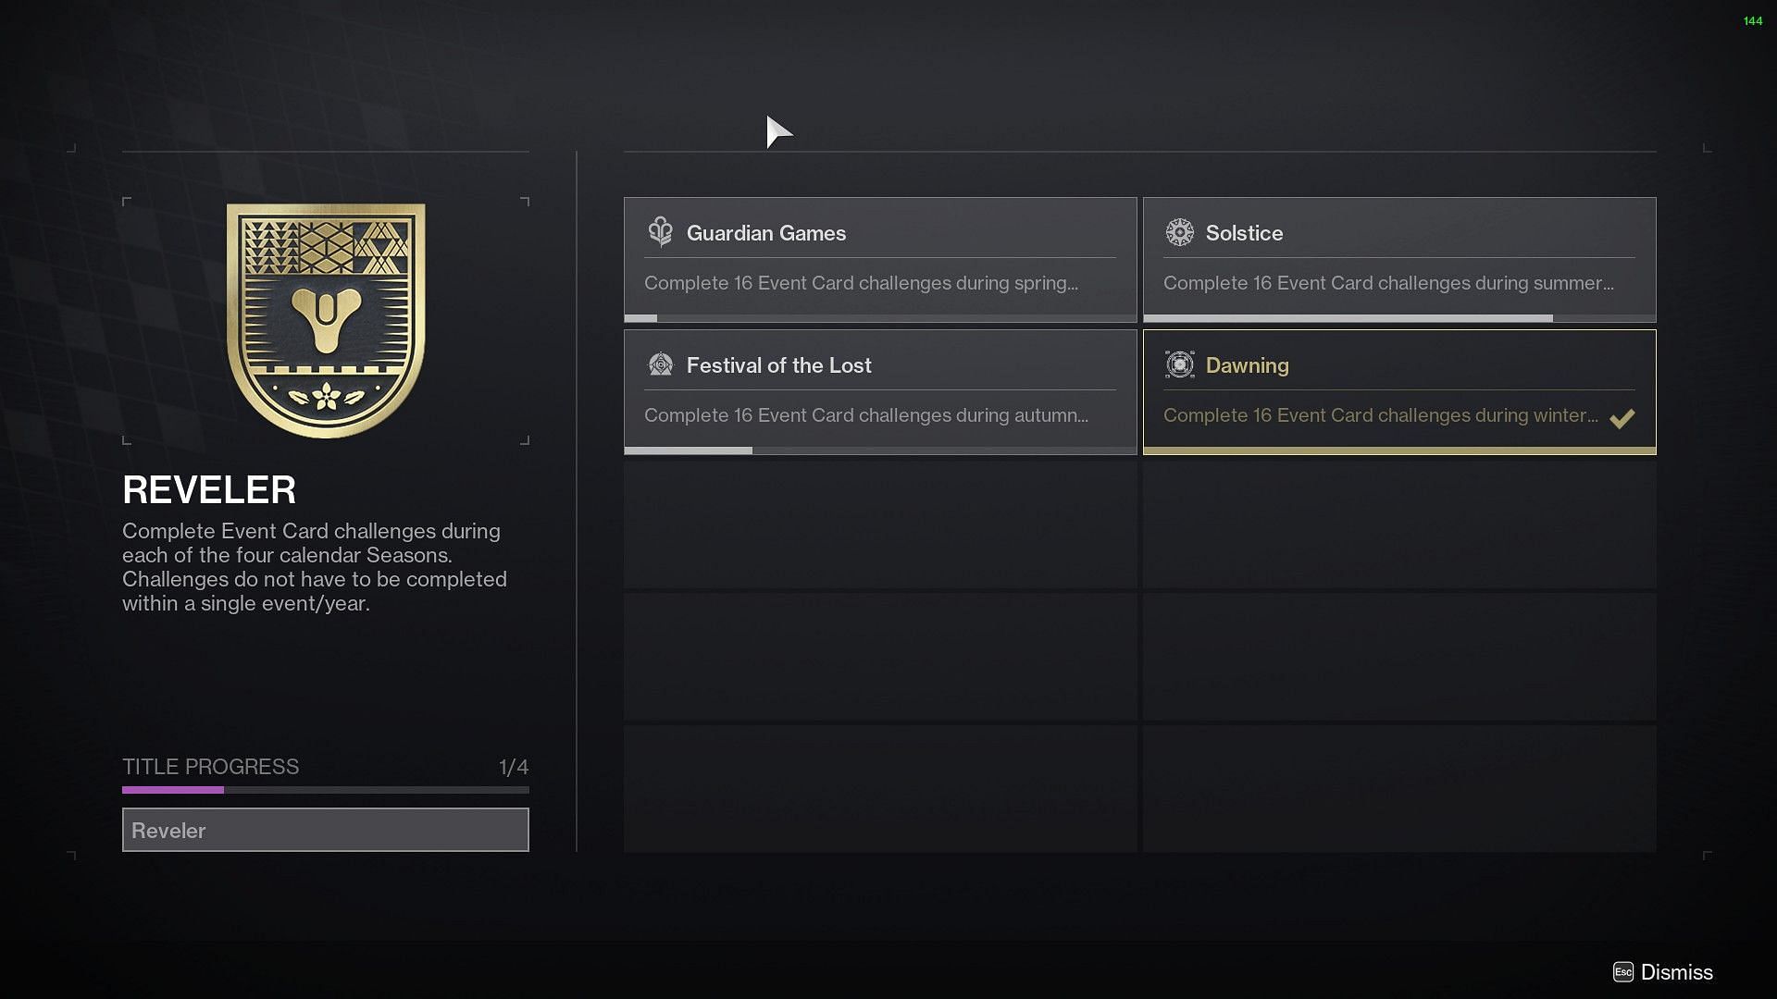Click the TITLE PROGRESS label
This screenshot has height=999, width=1777.
(211, 767)
